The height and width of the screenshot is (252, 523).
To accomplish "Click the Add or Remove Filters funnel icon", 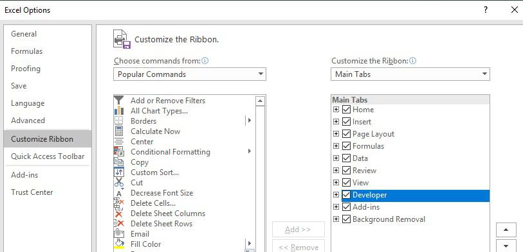I will (119, 101).
